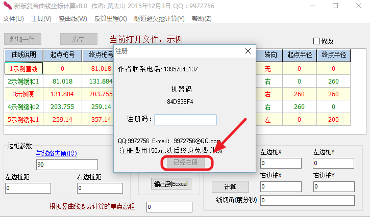Click the single-point elevation (单点高程) field
Screen dimensions: 370x217
169,207
